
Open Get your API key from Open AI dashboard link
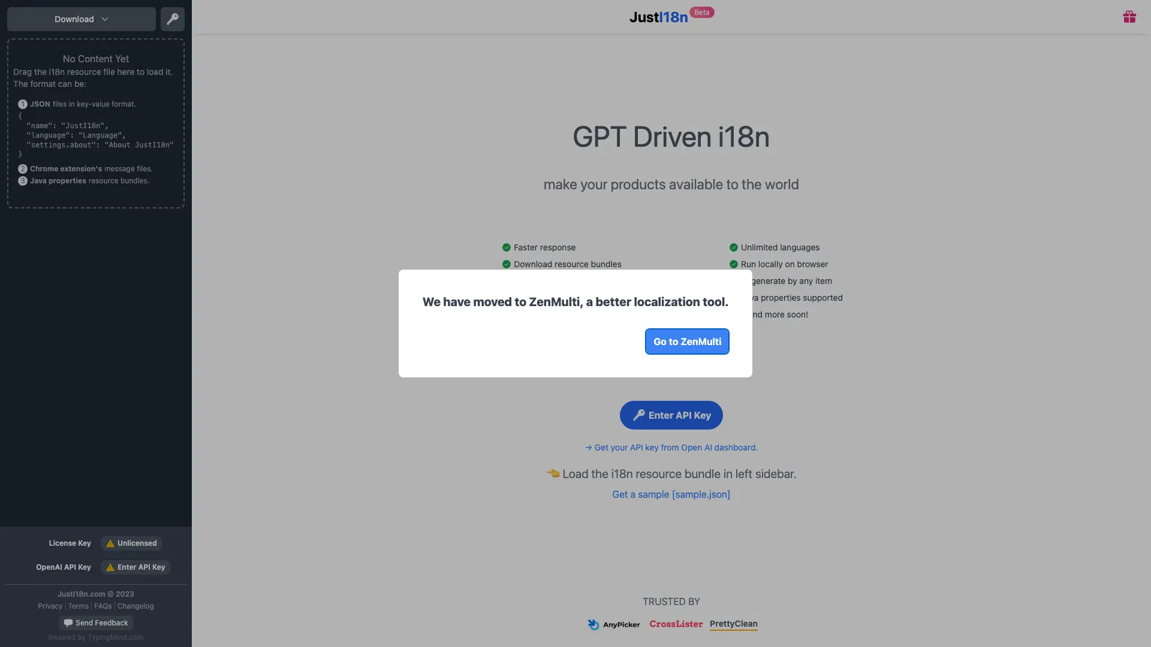(x=671, y=448)
